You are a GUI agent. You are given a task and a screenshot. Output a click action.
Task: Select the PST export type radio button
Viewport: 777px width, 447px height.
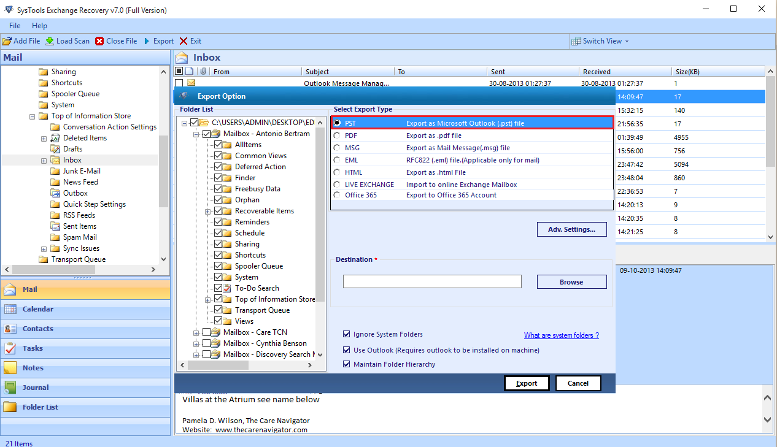click(x=337, y=123)
